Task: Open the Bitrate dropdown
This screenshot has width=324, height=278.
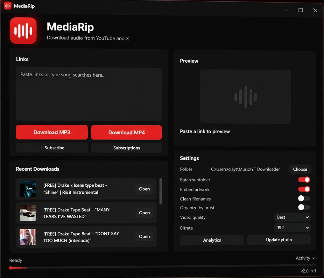Action: tap(292, 228)
